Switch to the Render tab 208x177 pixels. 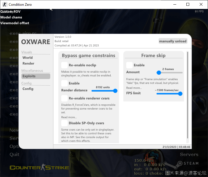[28, 63]
